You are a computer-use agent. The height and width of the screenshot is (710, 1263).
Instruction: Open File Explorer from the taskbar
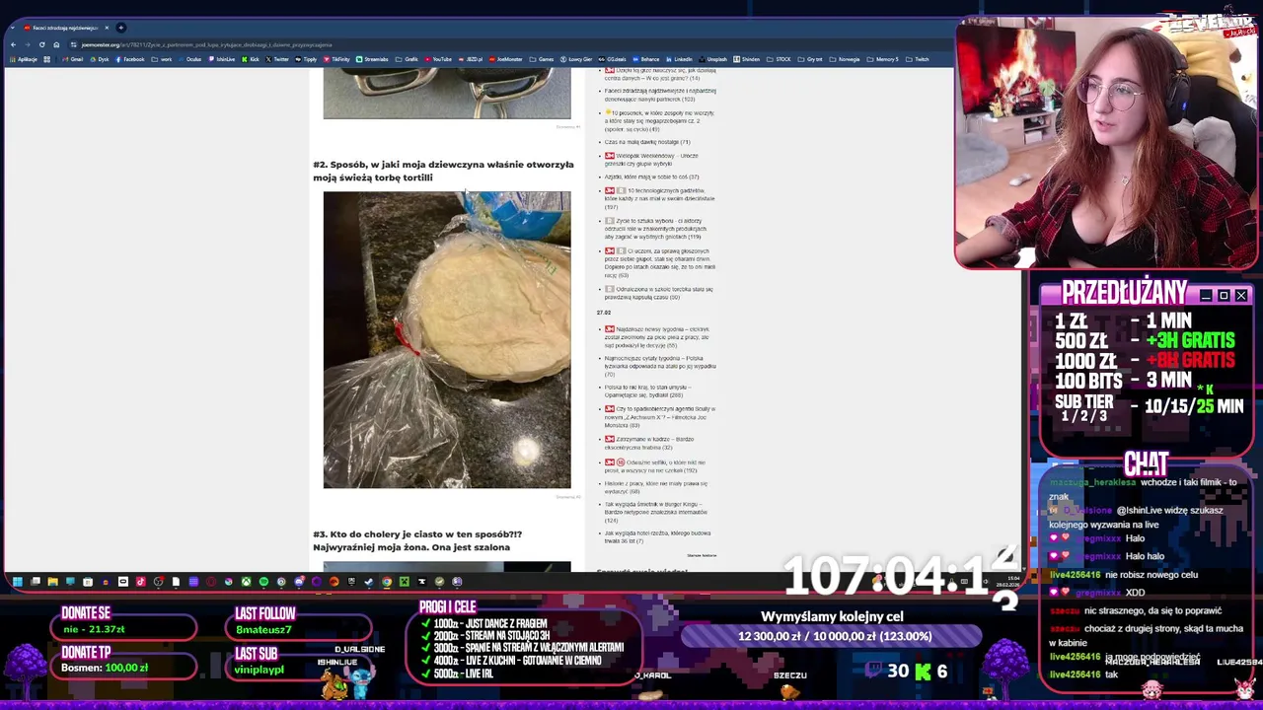point(53,582)
